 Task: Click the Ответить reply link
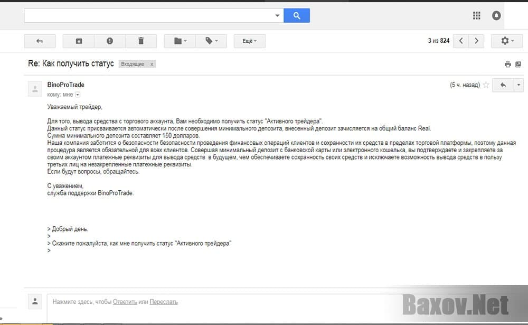pos(125,302)
